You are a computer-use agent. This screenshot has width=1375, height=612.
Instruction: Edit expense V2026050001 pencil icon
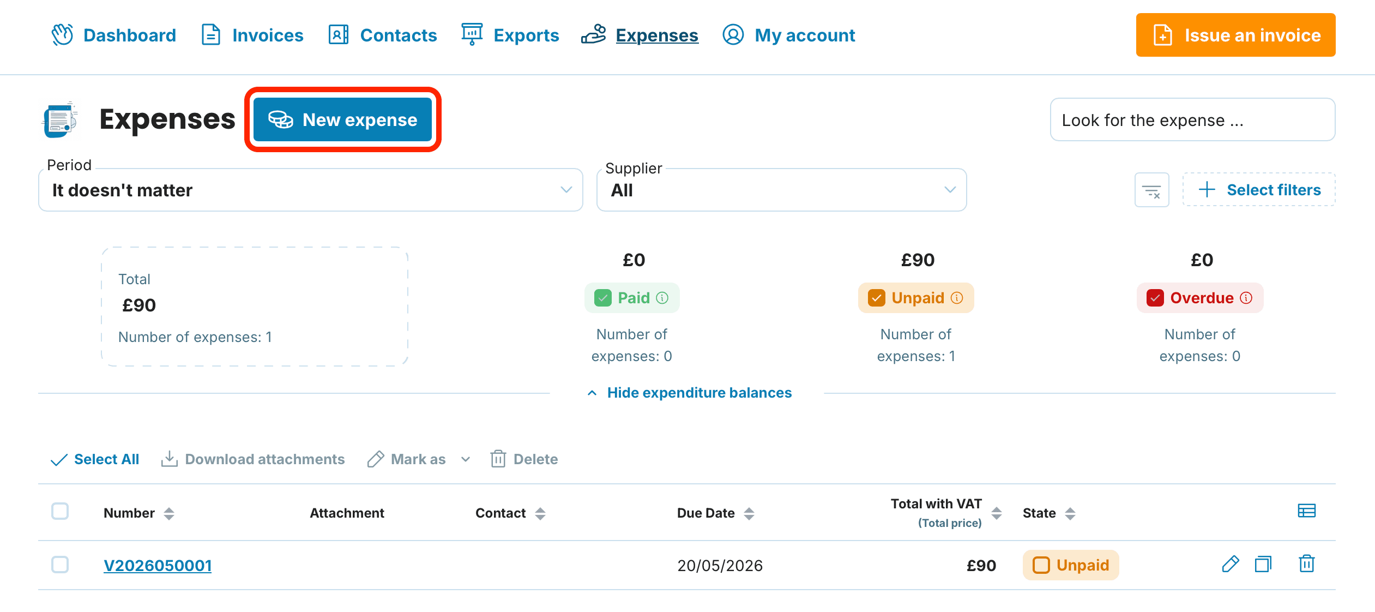pos(1231,564)
